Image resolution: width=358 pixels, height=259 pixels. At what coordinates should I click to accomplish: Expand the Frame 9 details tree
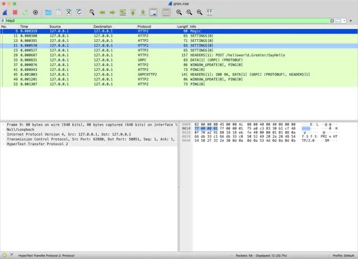[x=3, y=125]
